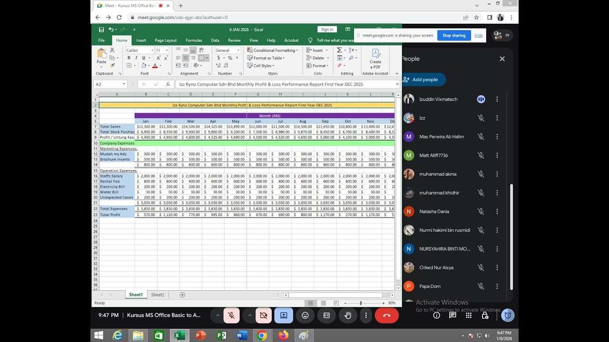Collapse the ribbon using caret arrow

coord(398,74)
